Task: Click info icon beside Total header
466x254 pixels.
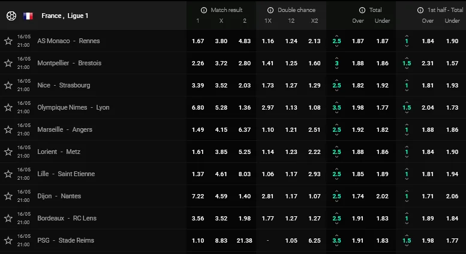Action: (362, 10)
